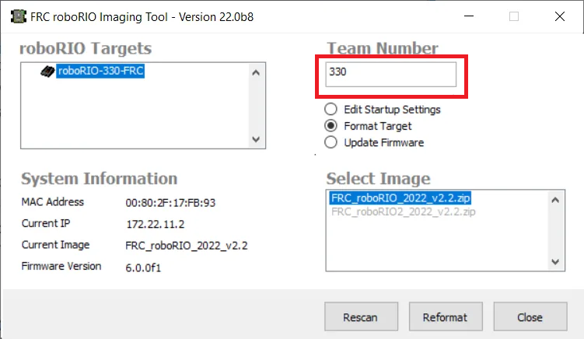Click Current IP value 172.22.11.2
Viewport: 584px width, 339px height.
156,224
